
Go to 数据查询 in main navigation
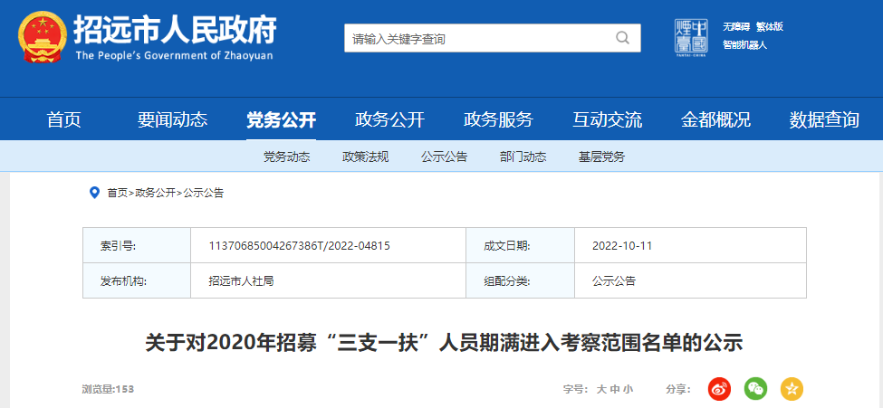point(824,119)
